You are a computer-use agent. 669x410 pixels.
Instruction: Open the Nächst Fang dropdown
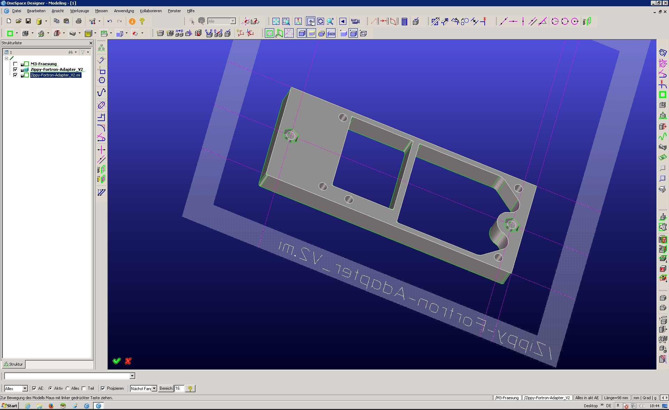coord(154,388)
